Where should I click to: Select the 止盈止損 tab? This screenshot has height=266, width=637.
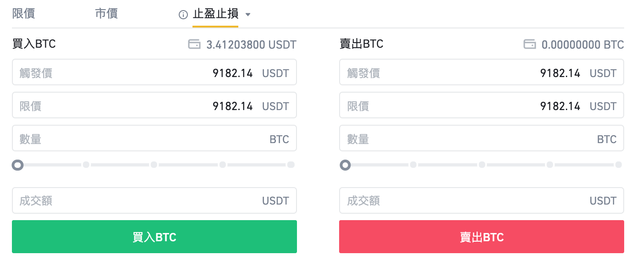point(215,14)
